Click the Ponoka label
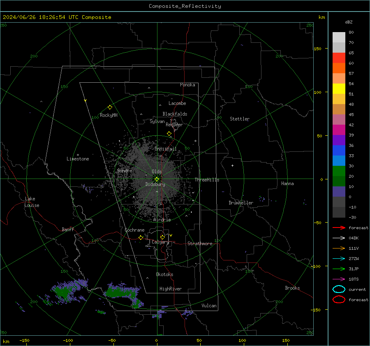This screenshot has height=346, width=370. 187,85
